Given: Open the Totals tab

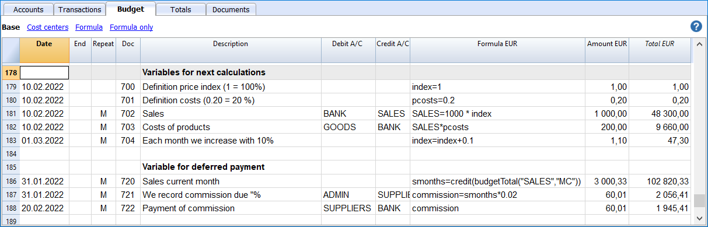Looking at the screenshot, I should pos(181,9).
